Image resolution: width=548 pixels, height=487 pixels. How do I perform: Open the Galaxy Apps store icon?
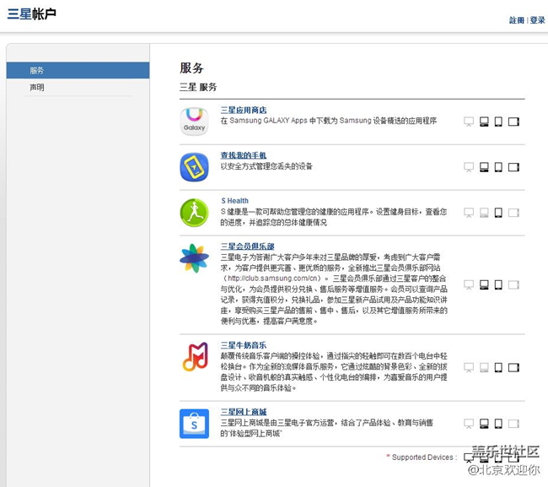[x=194, y=122]
